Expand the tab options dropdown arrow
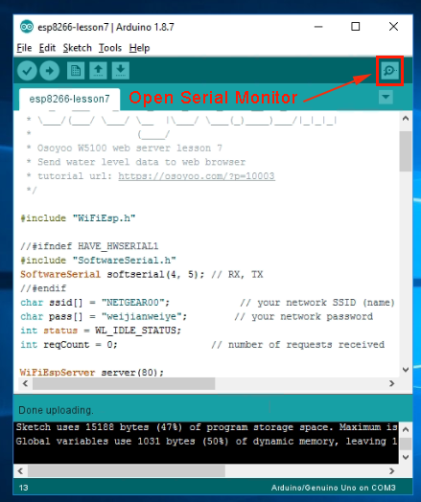Image resolution: width=421 pixels, height=502 pixels. [x=386, y=97]
